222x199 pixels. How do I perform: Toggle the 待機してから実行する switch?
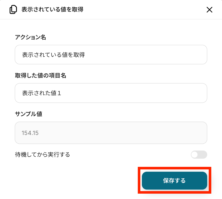(199, 155)
